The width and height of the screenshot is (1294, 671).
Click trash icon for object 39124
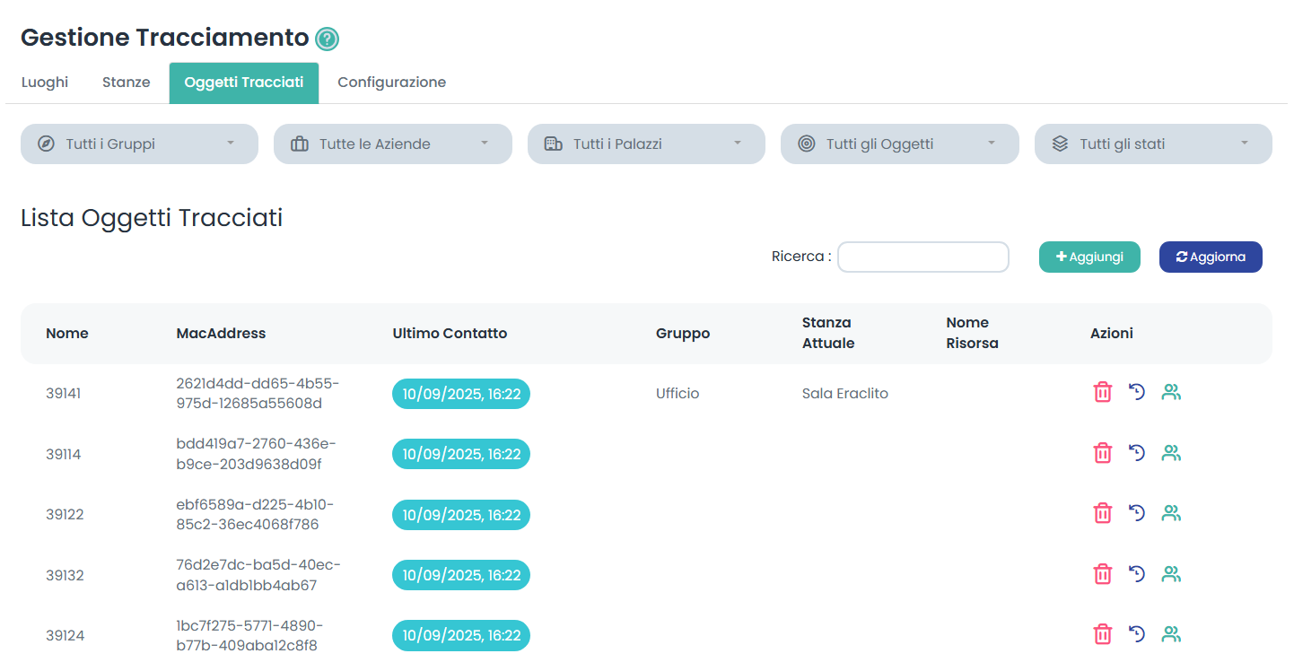point(1102,634)
